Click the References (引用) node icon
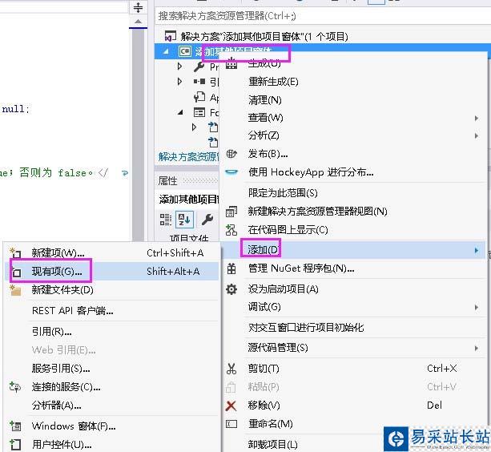Screen dimensions: 491x452 coord(199,82)
